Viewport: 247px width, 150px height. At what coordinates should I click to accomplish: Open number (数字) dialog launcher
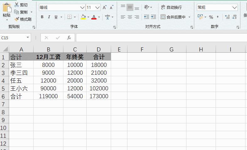click(238, 27)
